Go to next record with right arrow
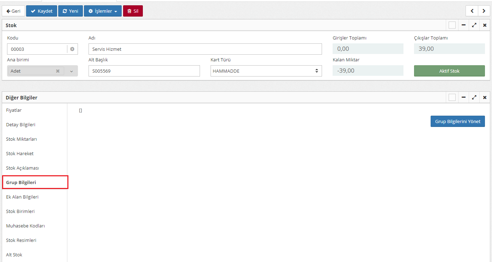This screenshot has height=262, width=492. tap(484, 11)
